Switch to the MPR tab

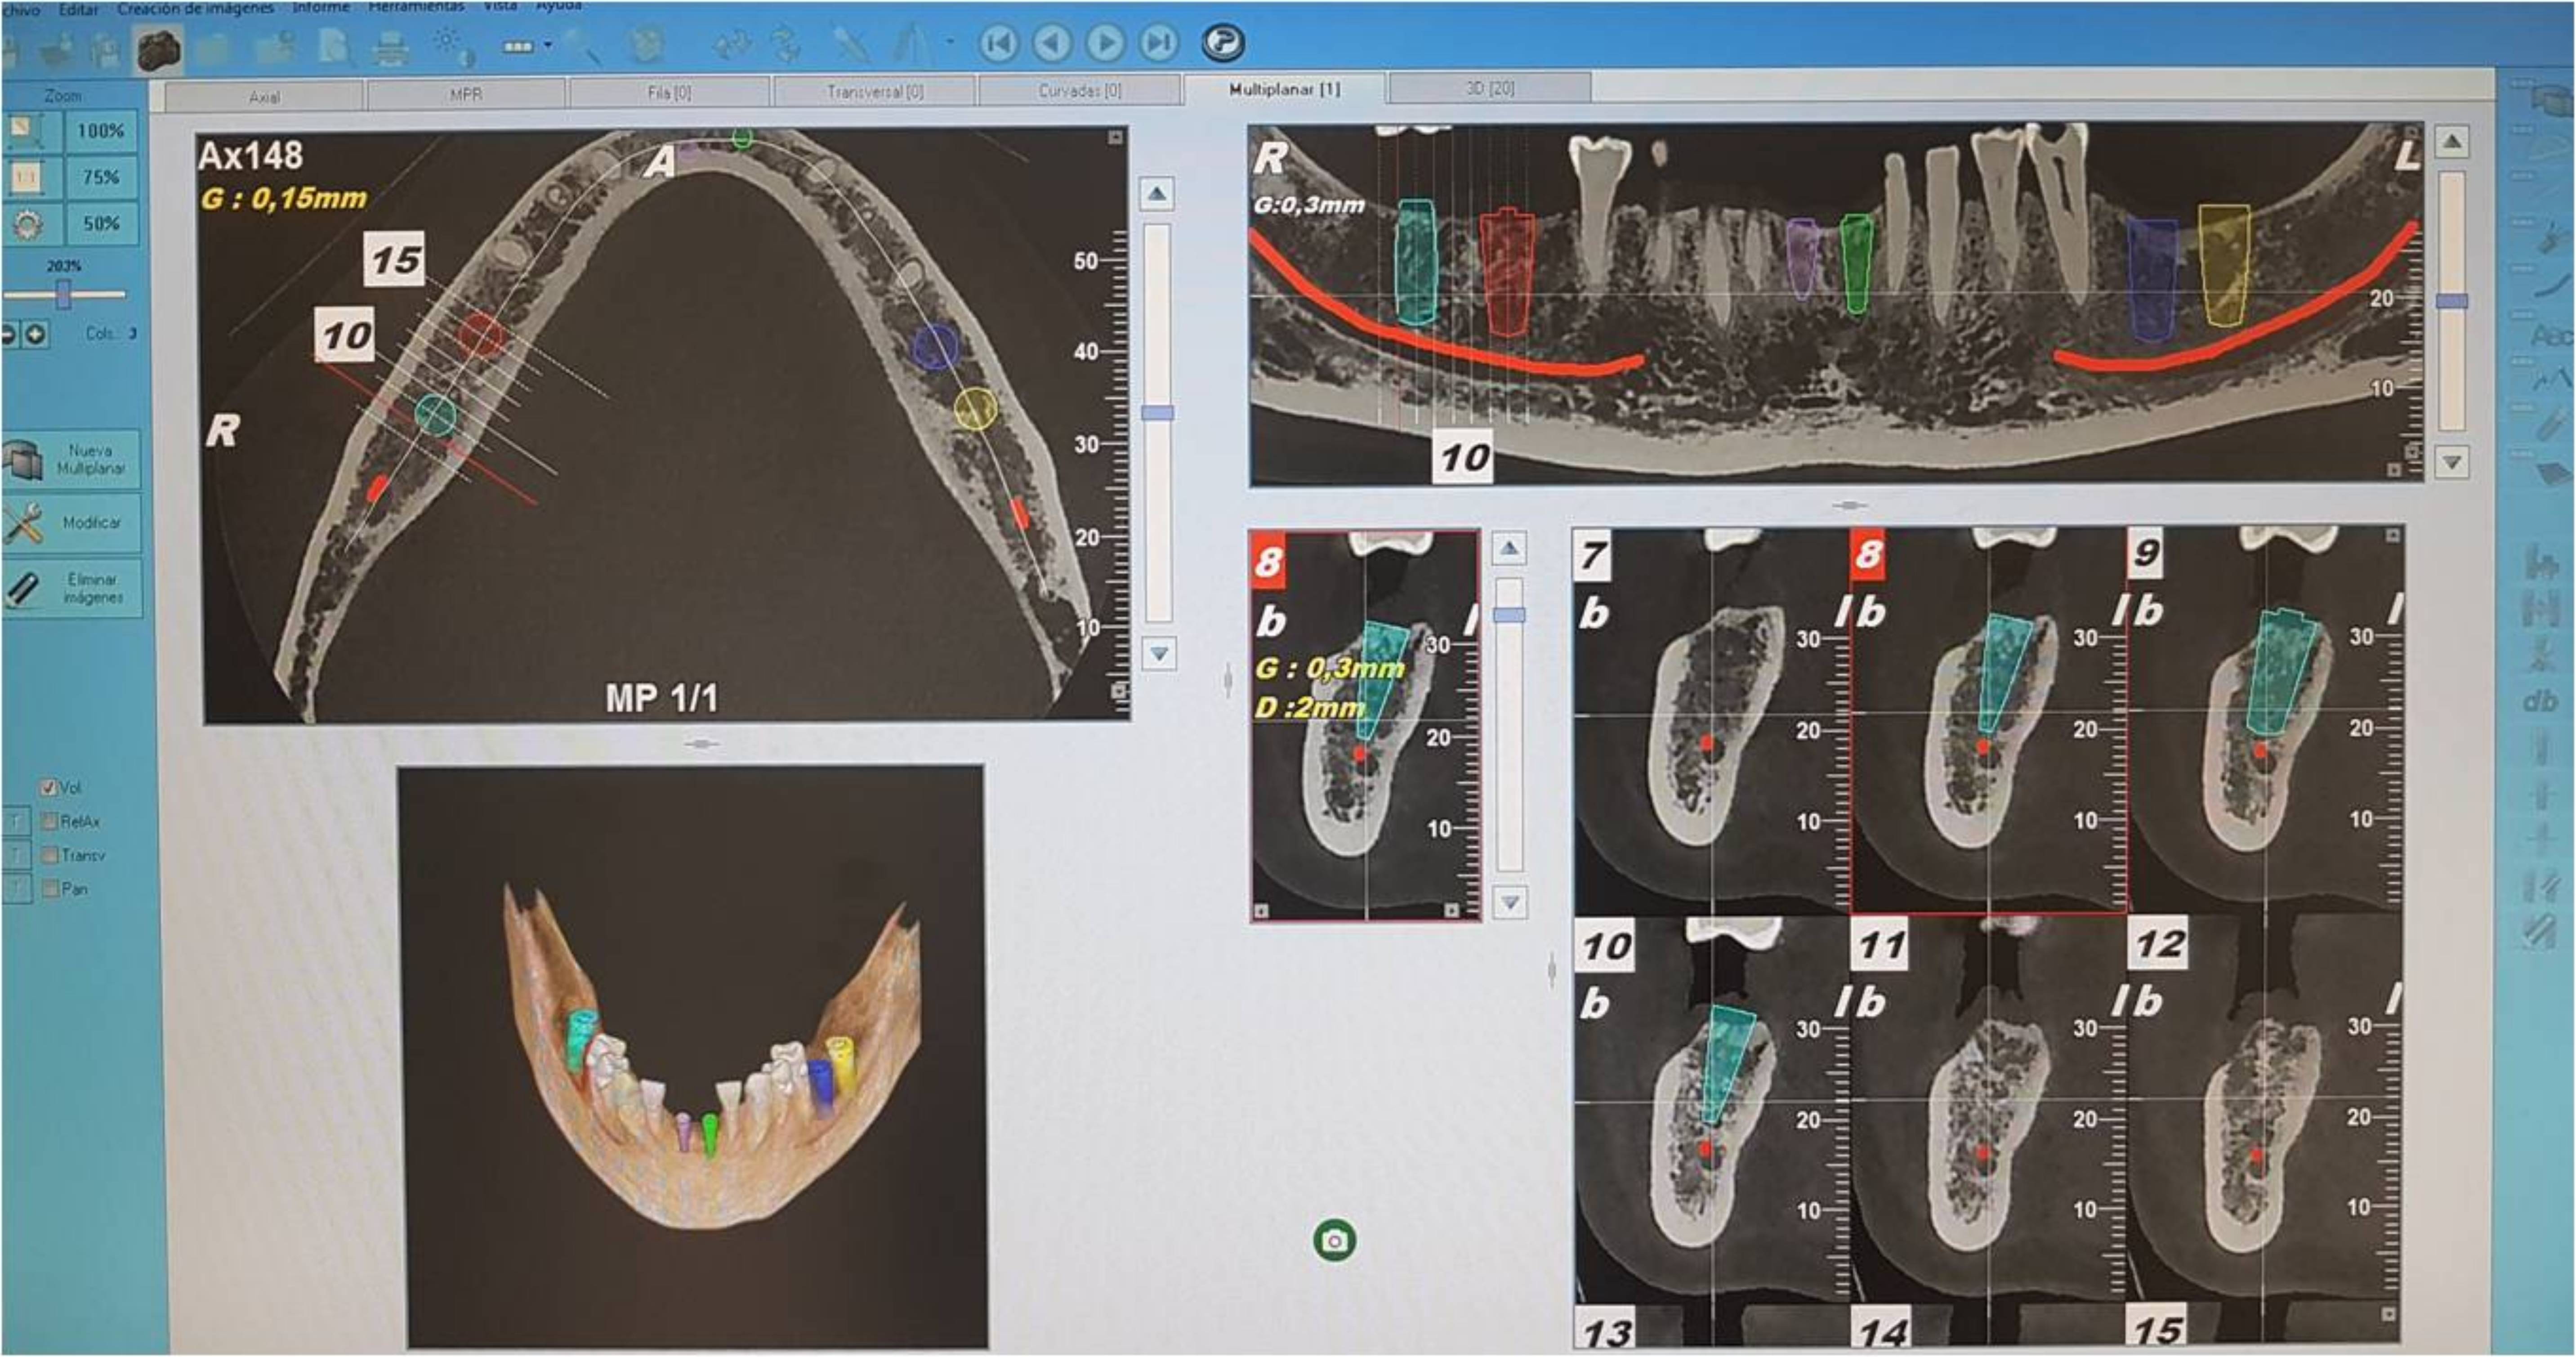(x=465, y=95)
